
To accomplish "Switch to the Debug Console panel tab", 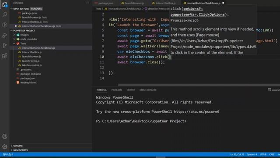I will (148, 90).
